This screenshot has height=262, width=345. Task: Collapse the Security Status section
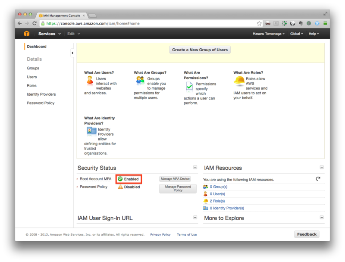195,168
